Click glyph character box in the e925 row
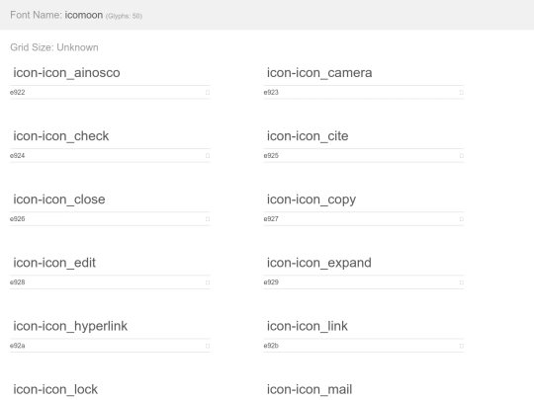 (461, 156)
